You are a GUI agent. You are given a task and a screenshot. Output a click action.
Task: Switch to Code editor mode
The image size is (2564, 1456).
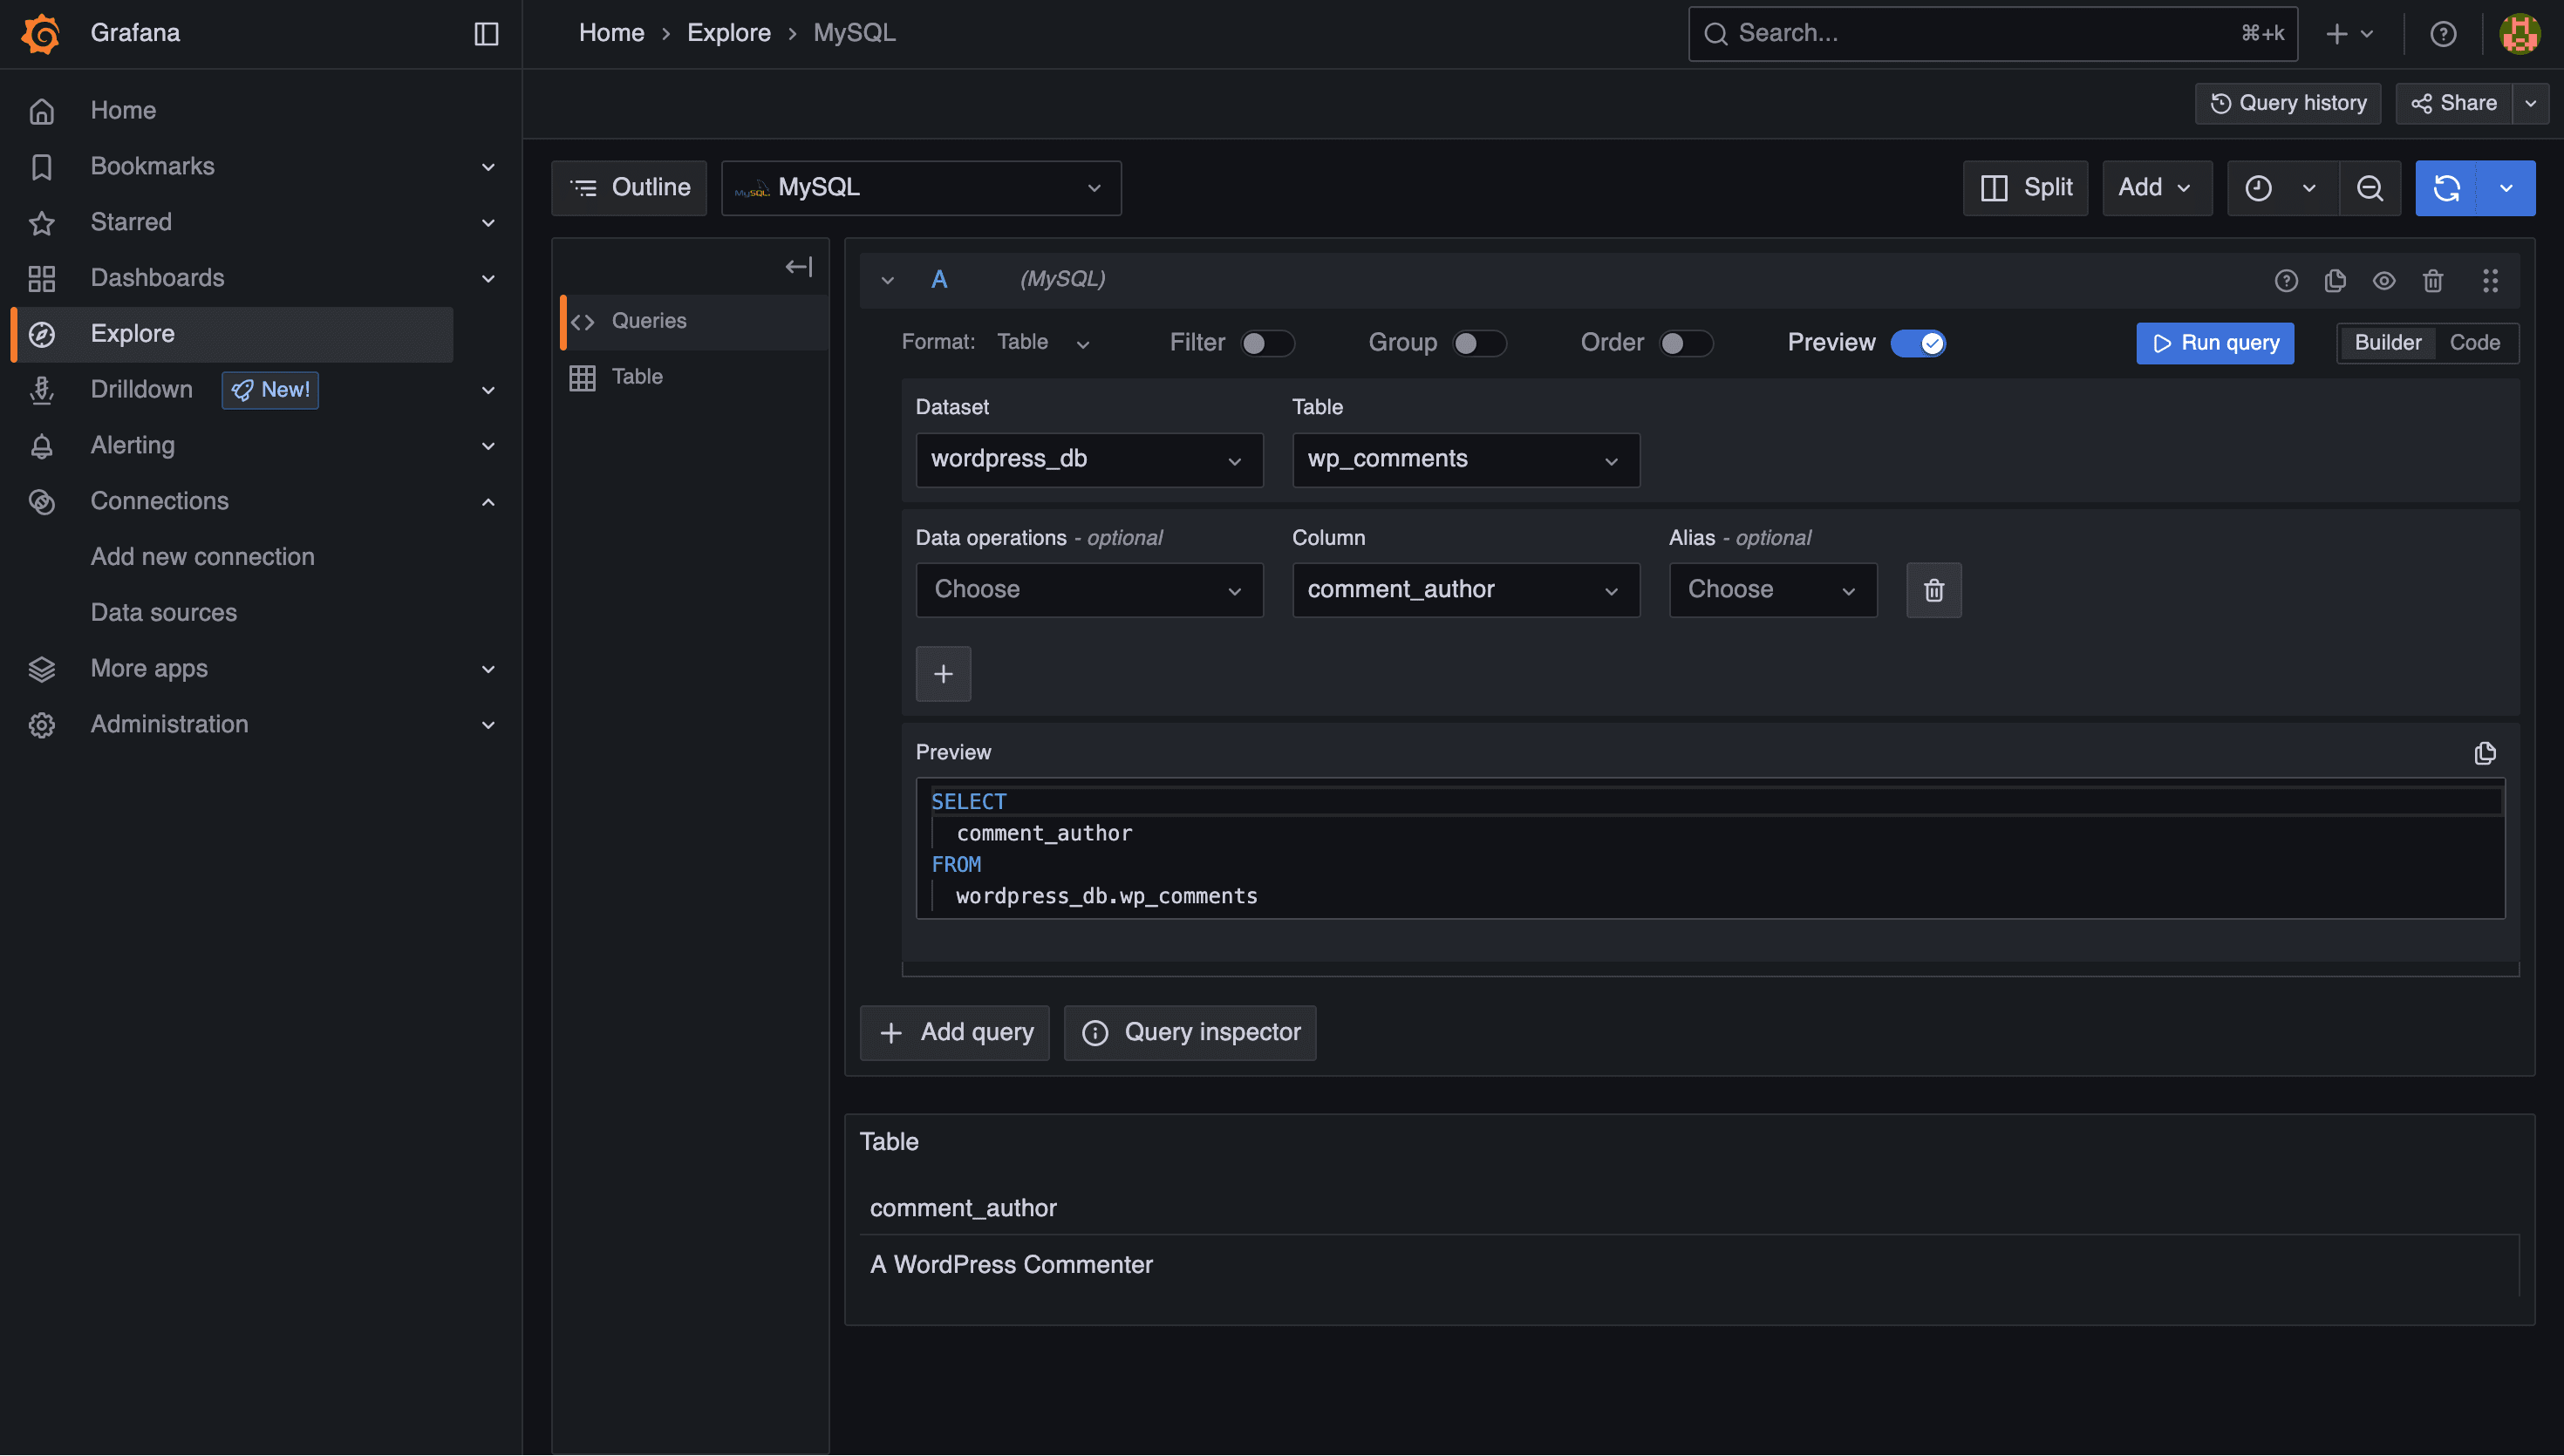click(2475, 344)
